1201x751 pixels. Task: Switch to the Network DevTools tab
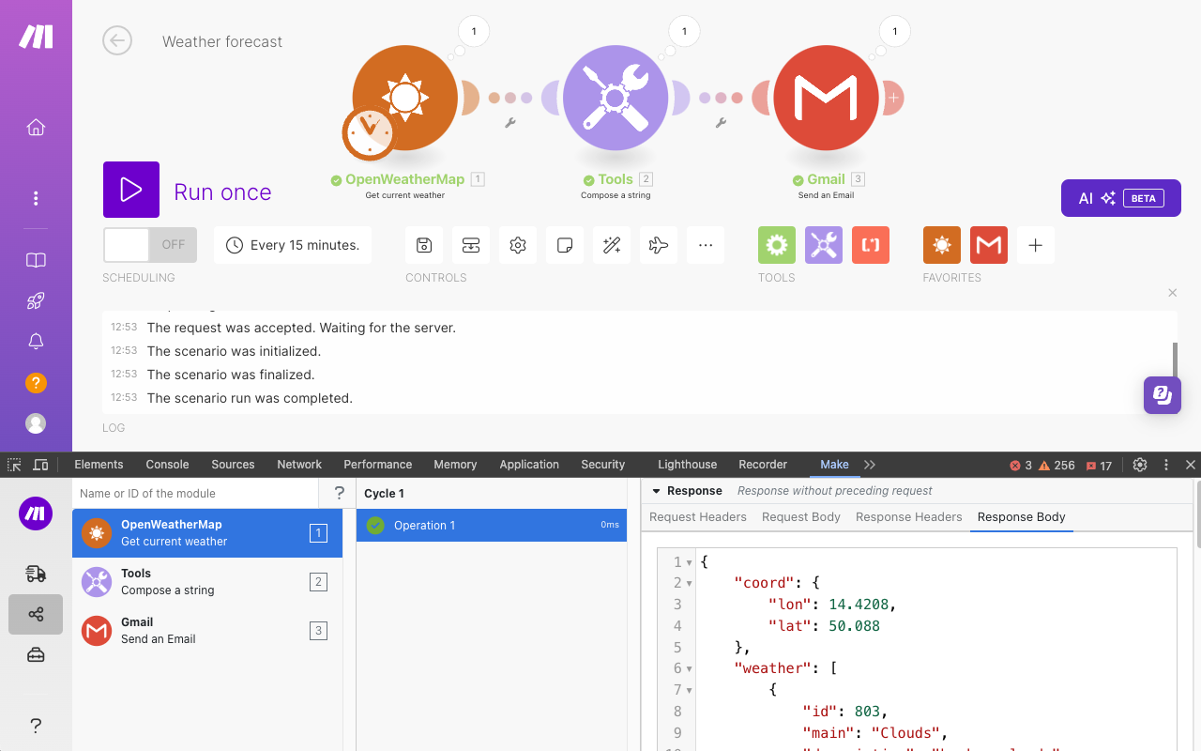pos(299,465)
